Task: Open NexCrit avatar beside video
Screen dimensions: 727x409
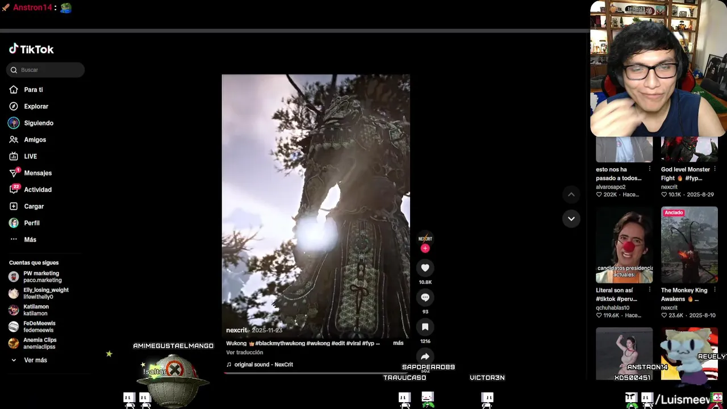Action: [x=425, y=239]
